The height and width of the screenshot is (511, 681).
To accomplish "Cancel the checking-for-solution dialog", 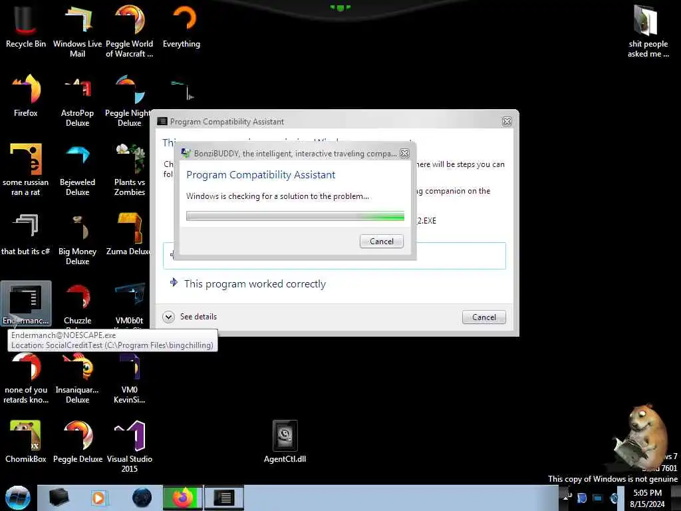I will pyautogui.click(x=381, y=241).
